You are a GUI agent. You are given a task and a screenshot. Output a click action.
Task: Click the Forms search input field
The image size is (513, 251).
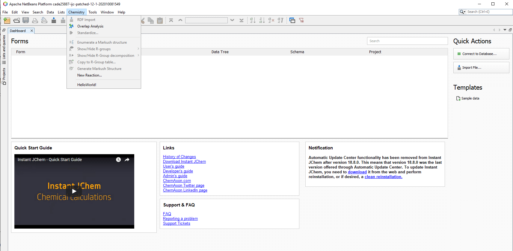407,41
